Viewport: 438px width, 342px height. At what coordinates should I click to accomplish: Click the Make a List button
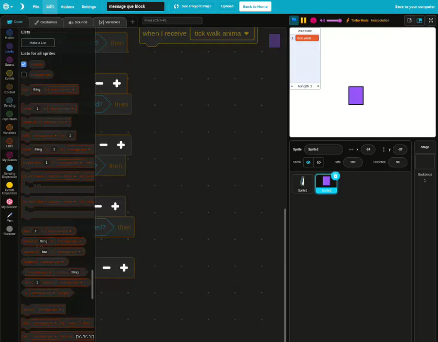pyautogui.click(x=38, y=43)
